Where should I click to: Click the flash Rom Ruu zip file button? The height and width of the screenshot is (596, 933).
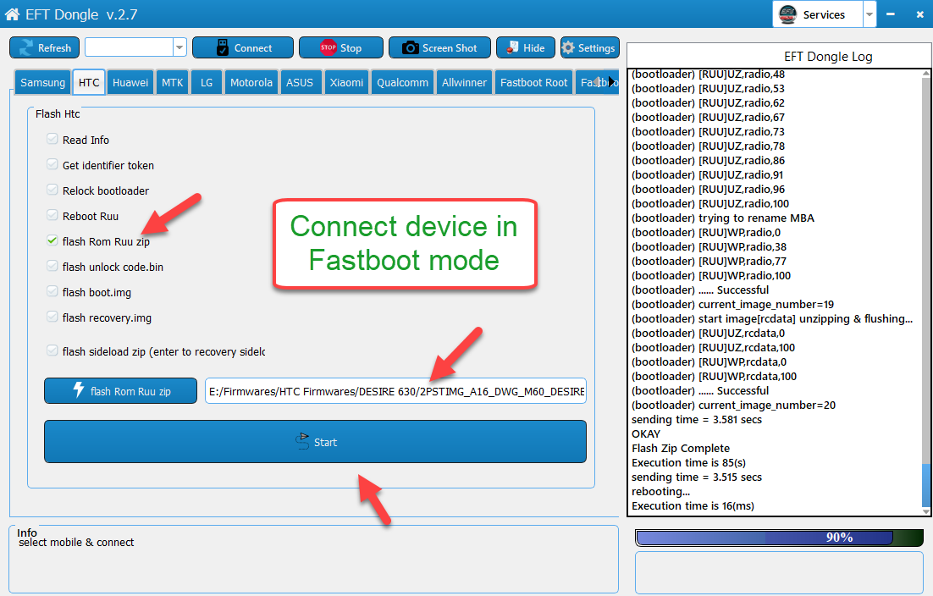click(120, 391)
